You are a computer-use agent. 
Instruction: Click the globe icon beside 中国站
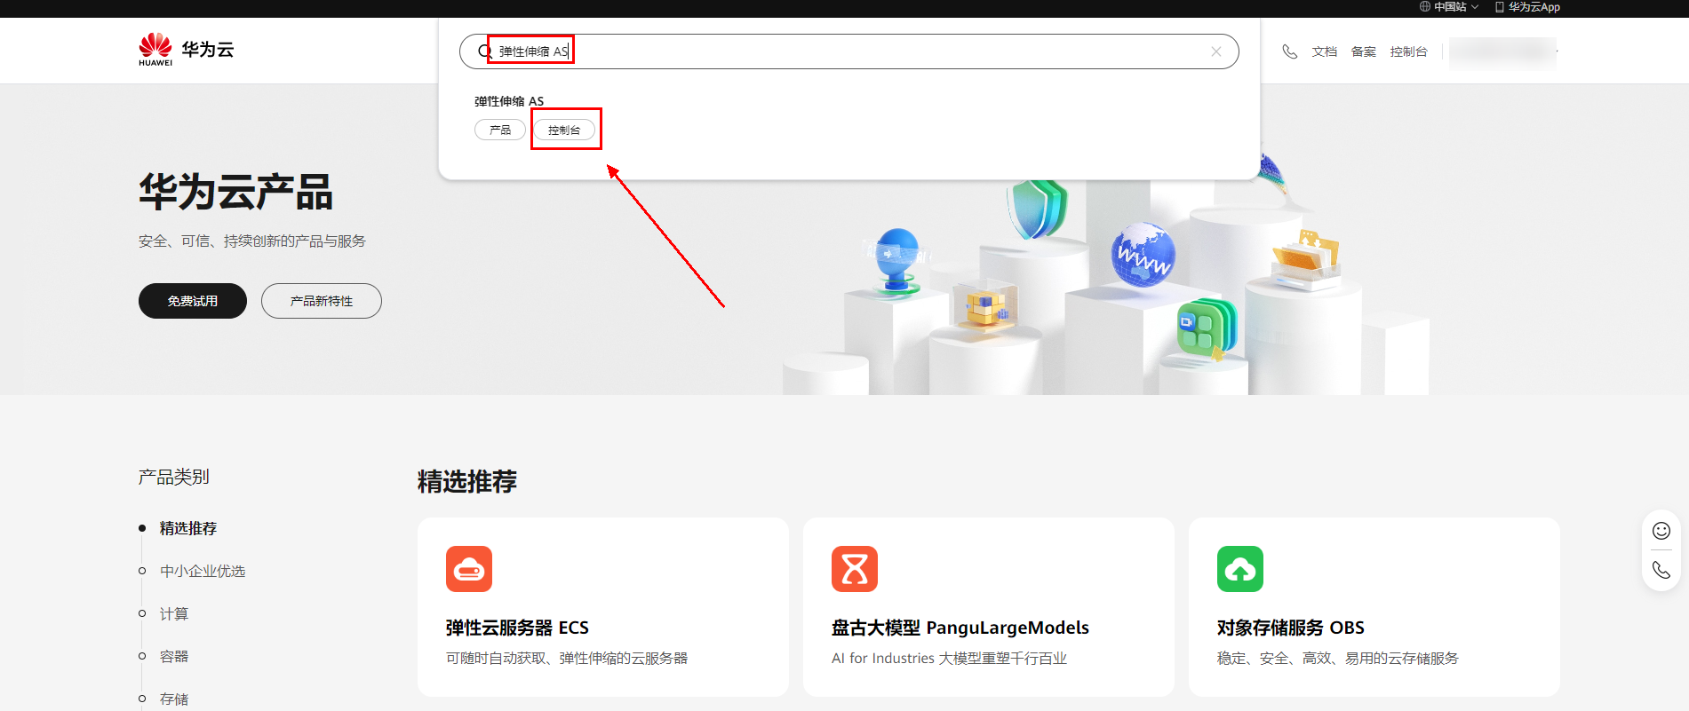[1425, 7]
